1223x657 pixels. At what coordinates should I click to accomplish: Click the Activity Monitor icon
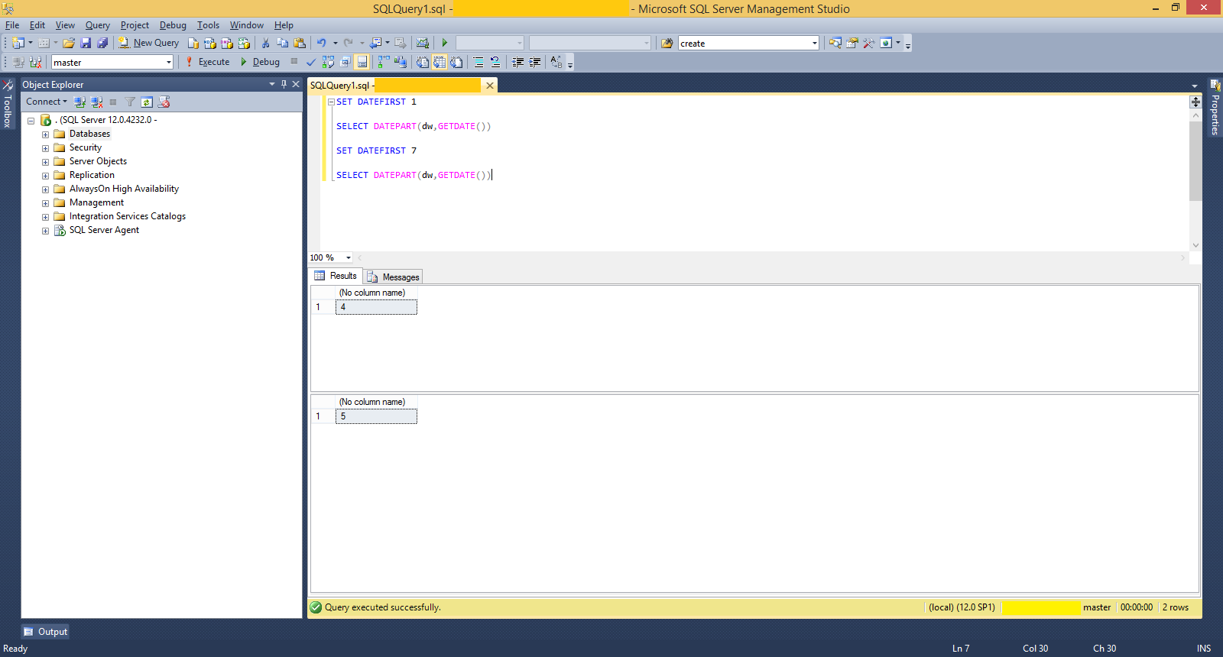coord(422,43)
